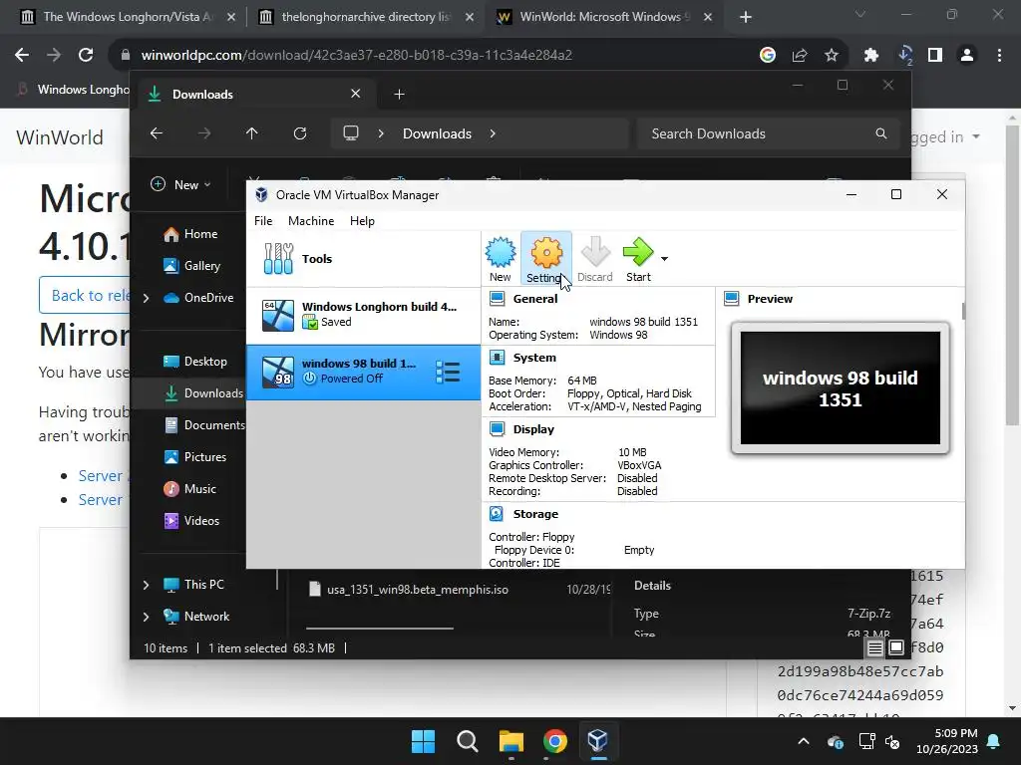The width and height of the screenshot is (1021, 765).
Task: Expand This PC tree node
Action: click(x=147, y=585)
